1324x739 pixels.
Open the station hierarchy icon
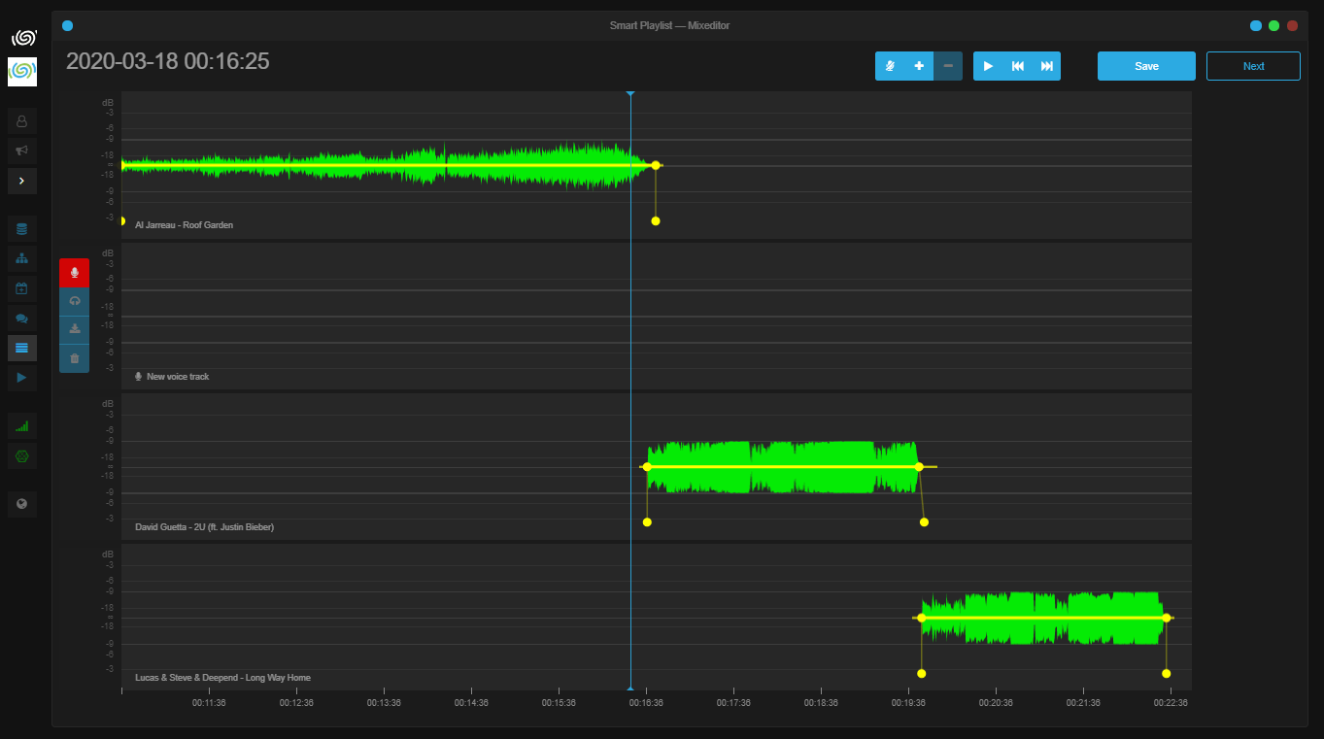(21, 258)
